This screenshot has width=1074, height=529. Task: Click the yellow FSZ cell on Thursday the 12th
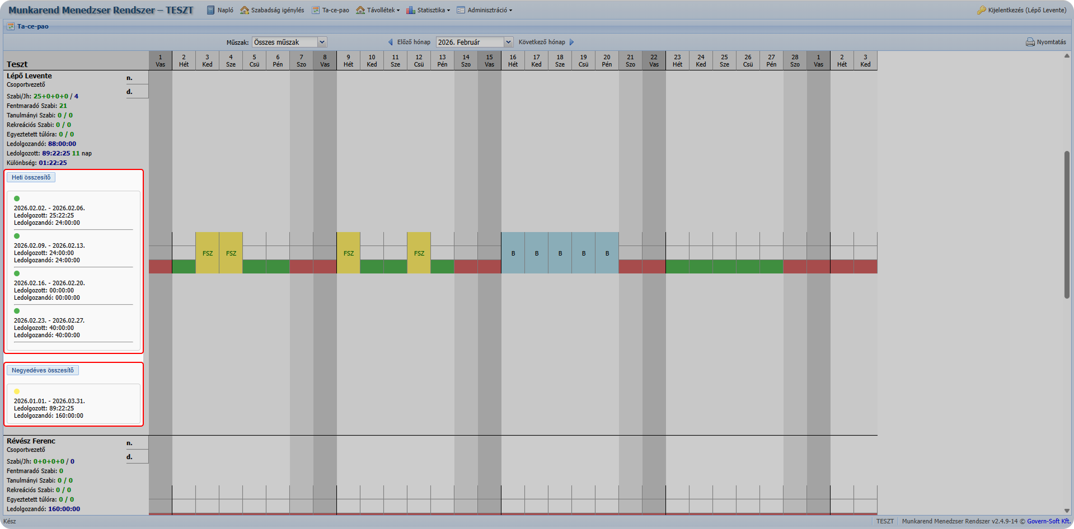pyautogui.click(x=419, y=253)
